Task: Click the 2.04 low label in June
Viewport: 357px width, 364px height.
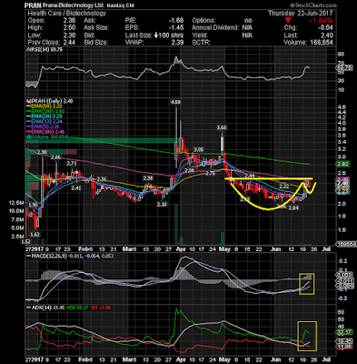Action: 293,207
